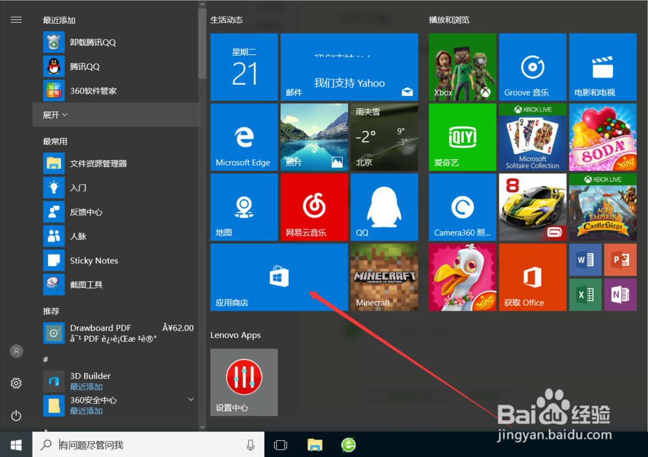This screenshot has width=648, height=457.
Task: Open 反馈中心 Feedback Hub
Action: click(116, 212)
